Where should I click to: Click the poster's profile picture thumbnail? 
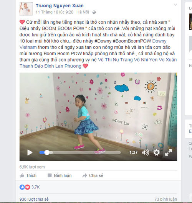tap(26, 9)
